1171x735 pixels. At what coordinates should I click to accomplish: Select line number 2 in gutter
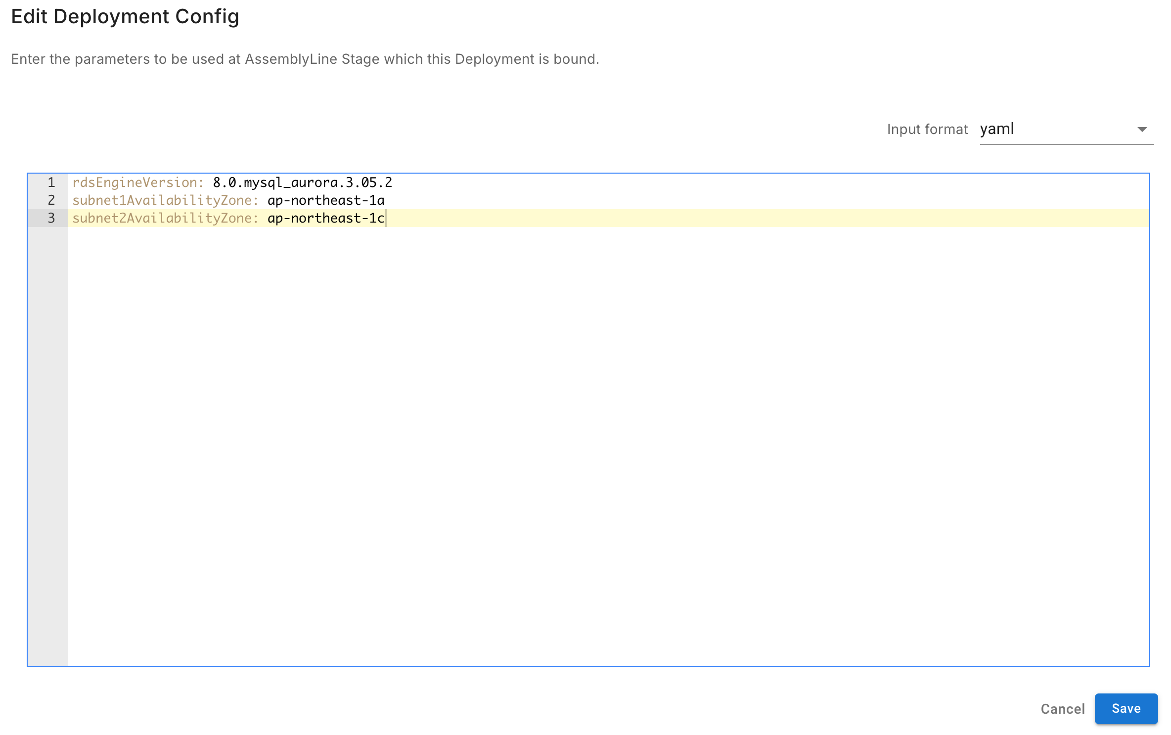[x=51, y=200]
